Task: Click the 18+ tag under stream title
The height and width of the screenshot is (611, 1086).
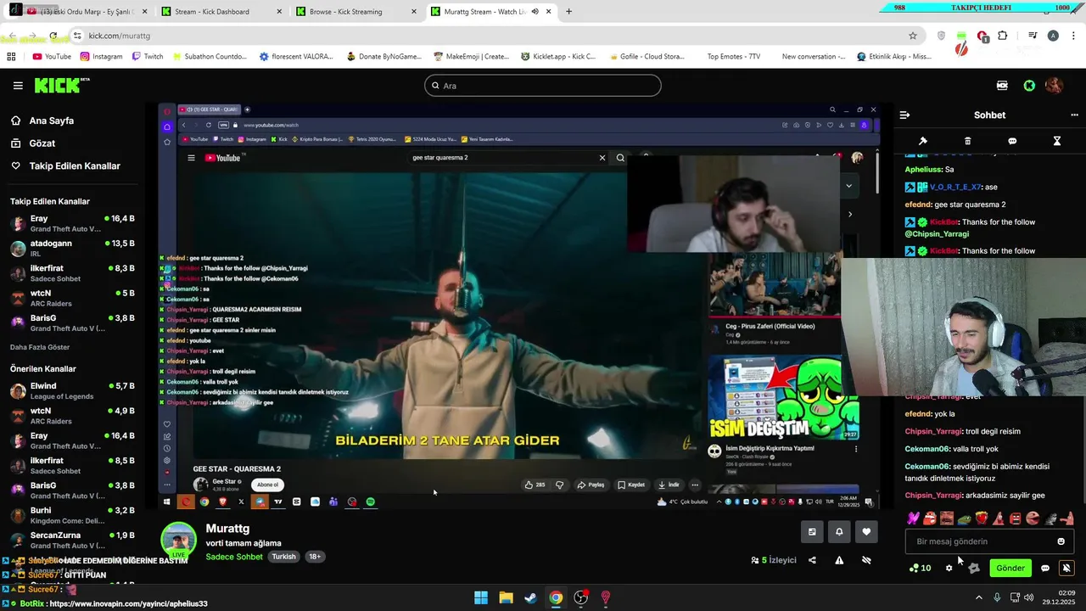Action: (x=315, y=557)
